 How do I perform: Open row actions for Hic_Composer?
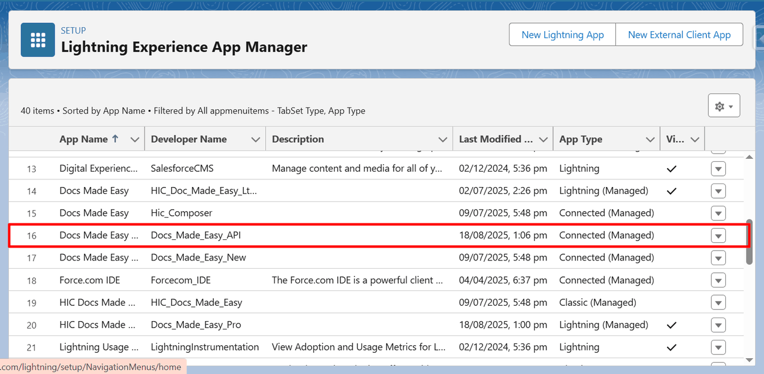[718, 213]
